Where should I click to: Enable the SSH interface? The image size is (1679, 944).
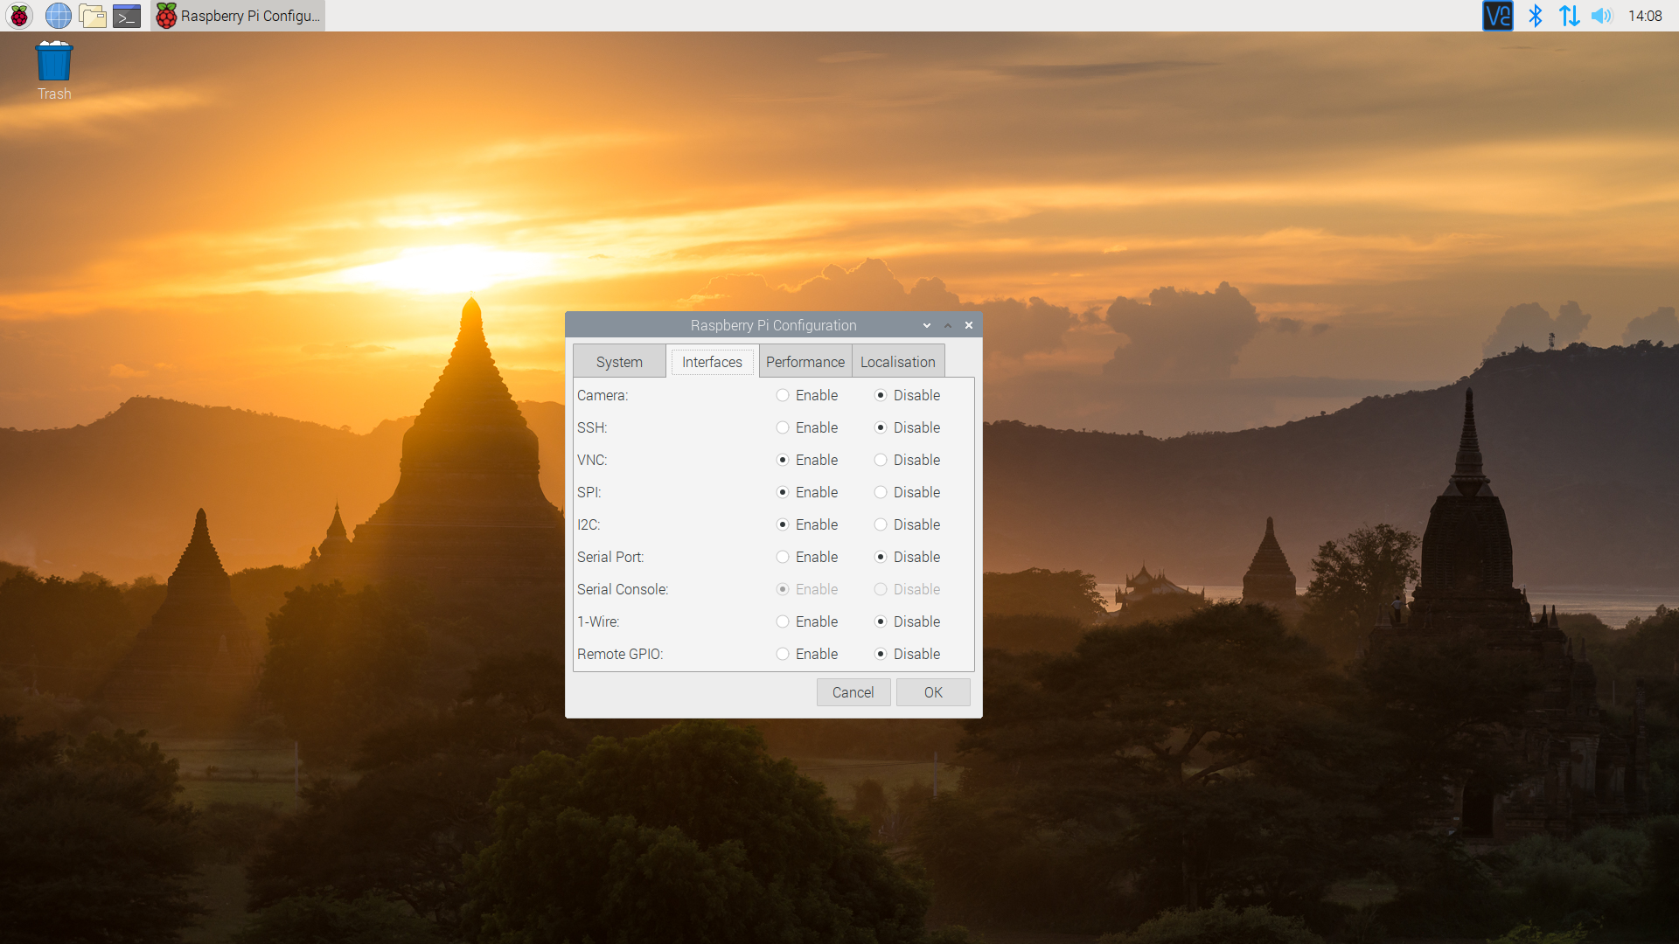tap(783, 427)
